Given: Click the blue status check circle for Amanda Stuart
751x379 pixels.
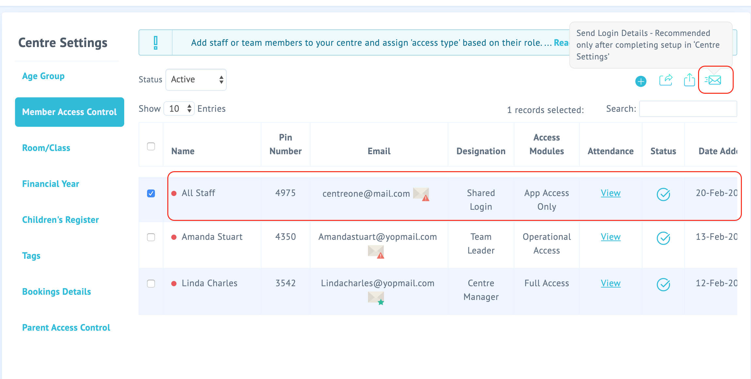Looking at the screenshot, I should tap(663, 239).
